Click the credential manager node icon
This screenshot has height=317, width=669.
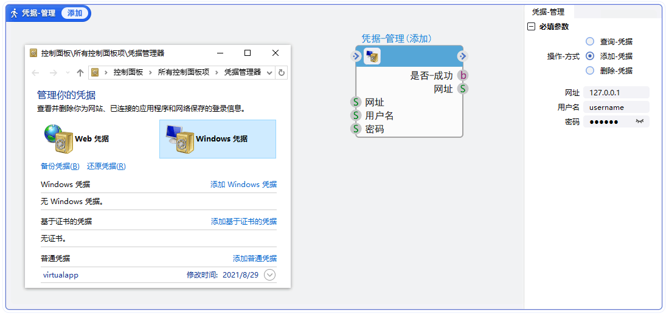(372, 56)
